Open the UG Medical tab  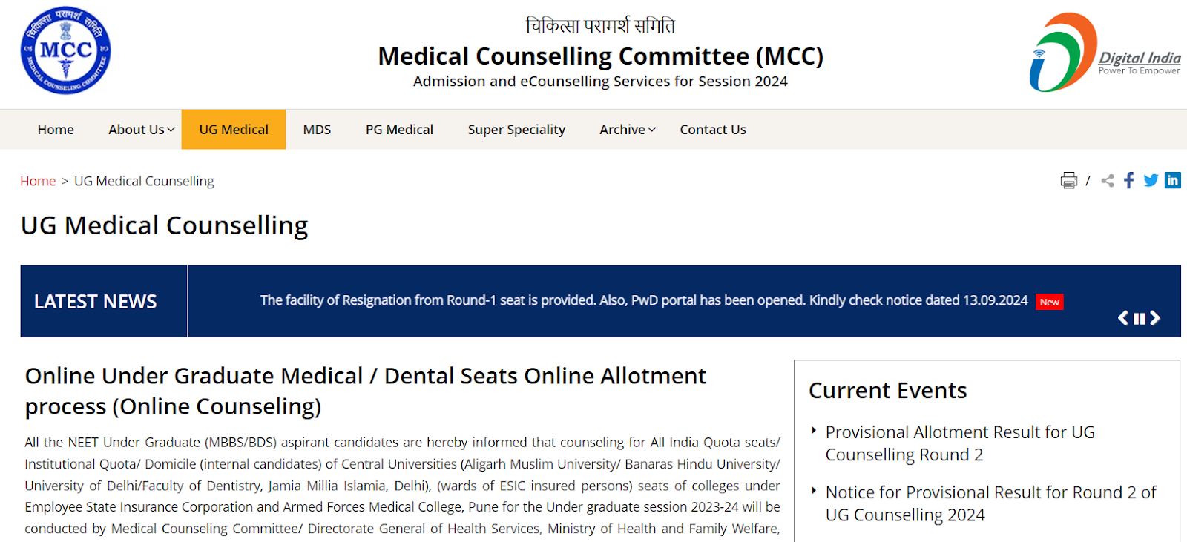coord(234,130)
